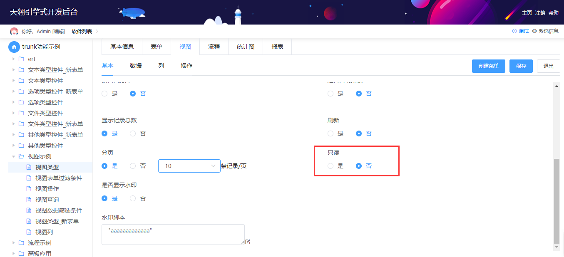Click the 创建菜单 button
The height and width of the screenshot is (257, 564).
(489, 66)
